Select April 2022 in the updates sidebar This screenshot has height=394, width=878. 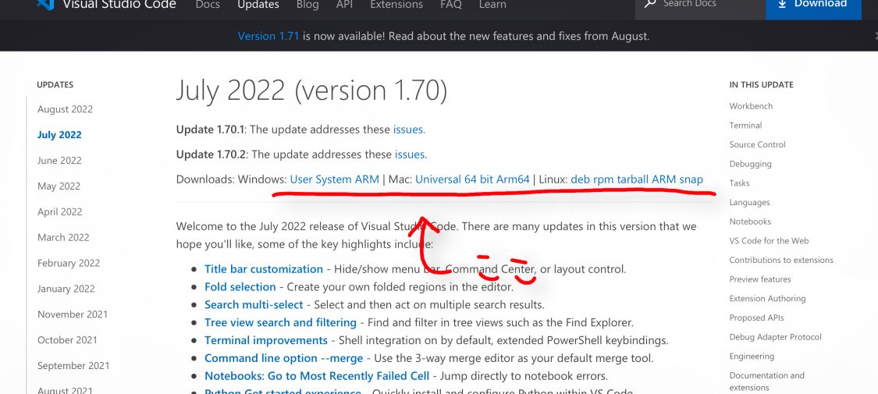coord(60,212)
